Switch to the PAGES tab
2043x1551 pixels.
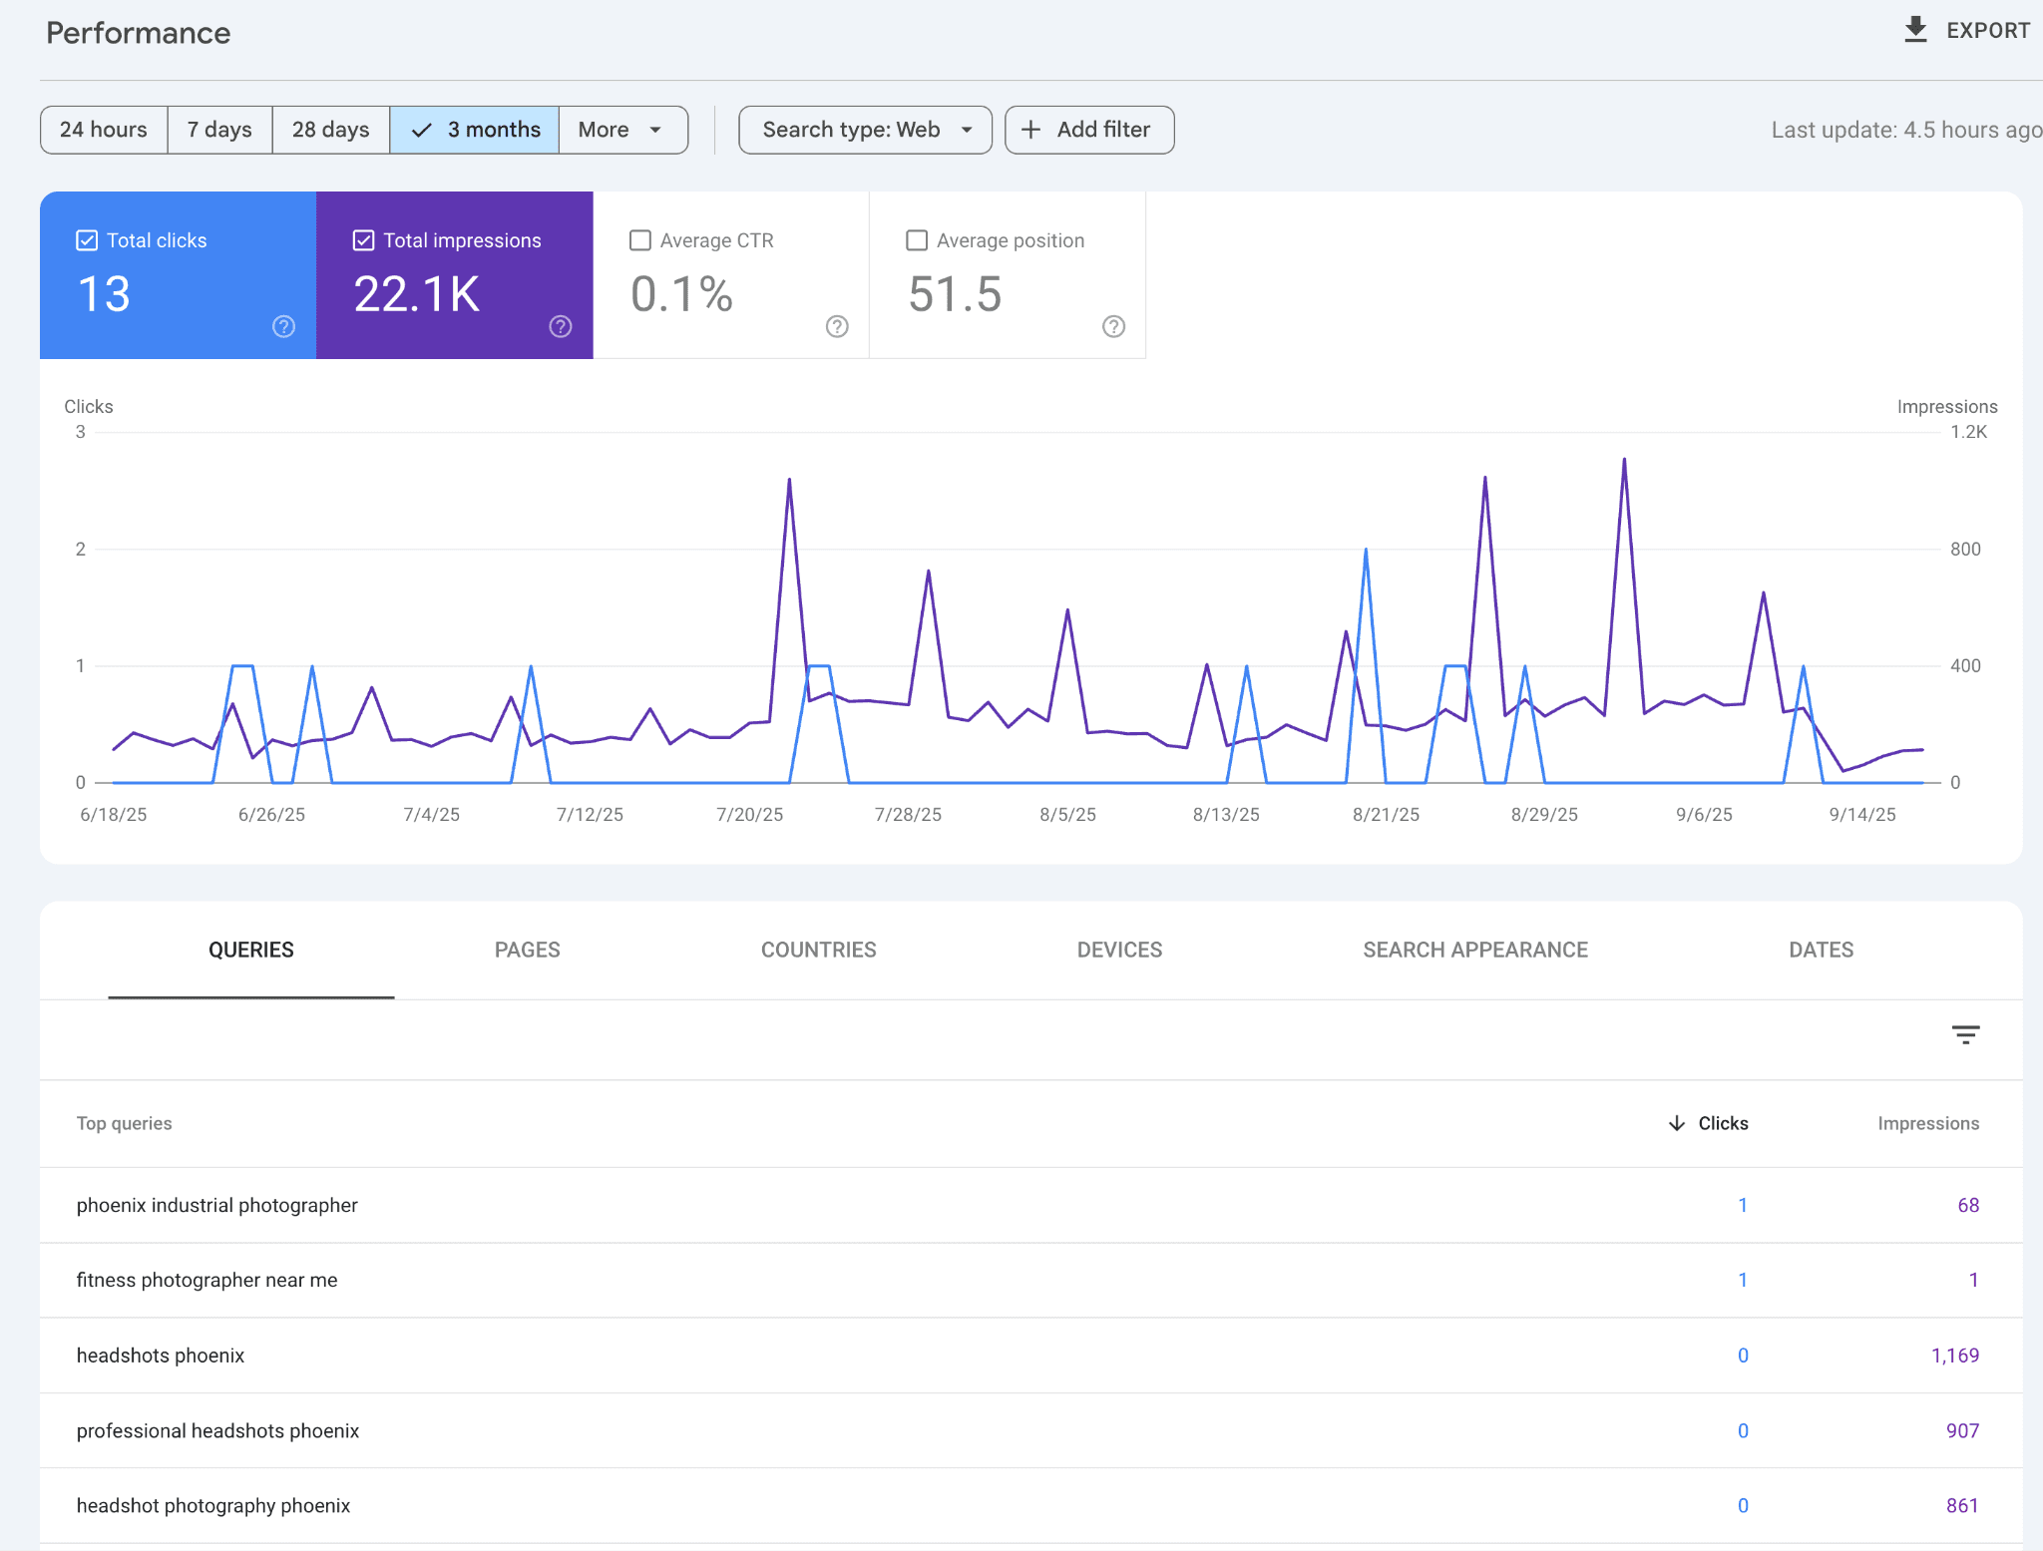click(527, 950)
